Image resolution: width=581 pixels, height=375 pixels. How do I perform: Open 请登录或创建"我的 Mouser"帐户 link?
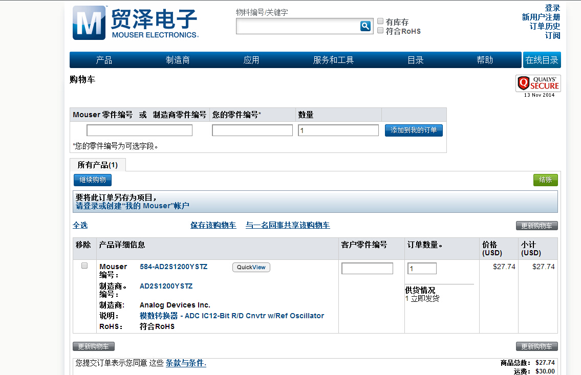pyautogui.click(x=132, y=206)
